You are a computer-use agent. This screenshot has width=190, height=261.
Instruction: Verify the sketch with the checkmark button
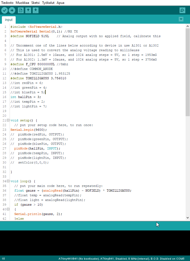click(x=5, y=10)
